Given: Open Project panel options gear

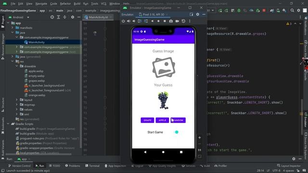Looking at the screenshot, I should pyautogui.click(x=73, y=17).
